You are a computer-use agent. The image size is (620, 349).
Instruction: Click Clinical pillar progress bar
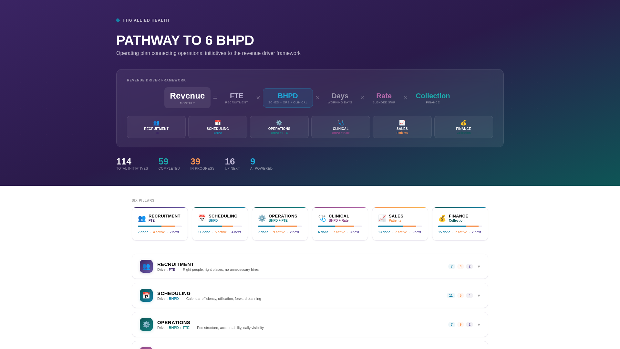340,227
